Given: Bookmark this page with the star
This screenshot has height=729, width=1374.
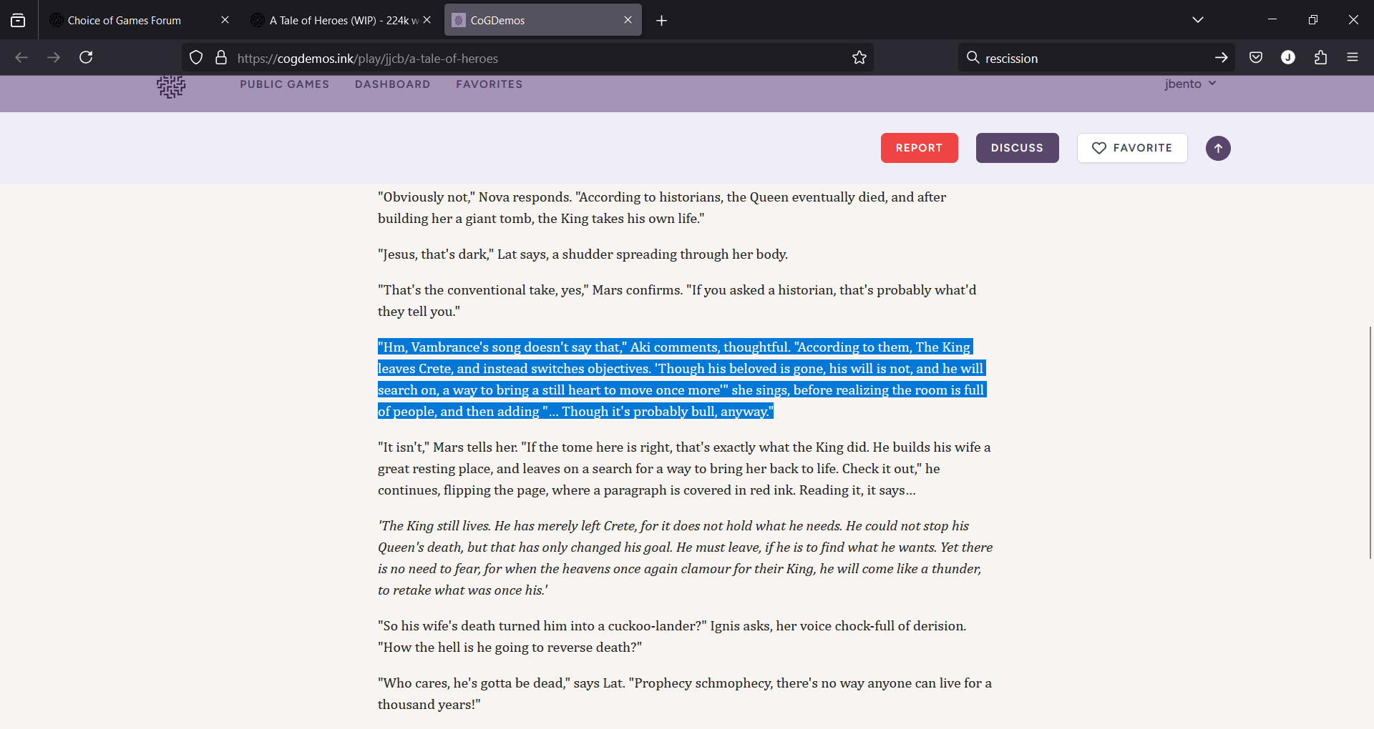Looking at the screenshot, I should click(x=859, y=58).
